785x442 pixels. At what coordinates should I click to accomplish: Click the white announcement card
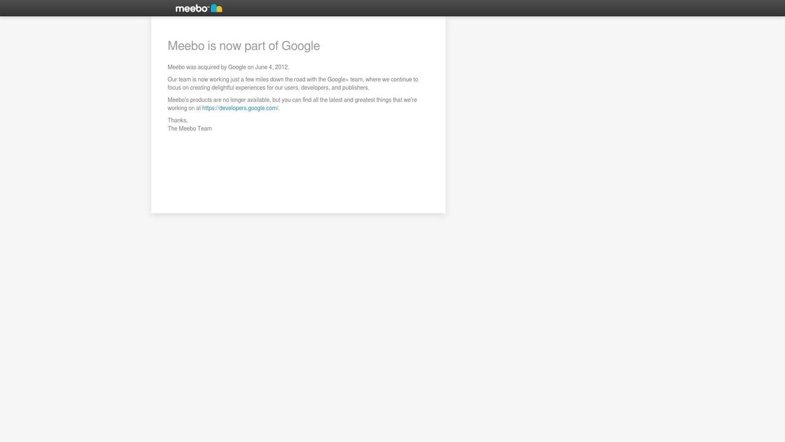[x=298, y=172]
